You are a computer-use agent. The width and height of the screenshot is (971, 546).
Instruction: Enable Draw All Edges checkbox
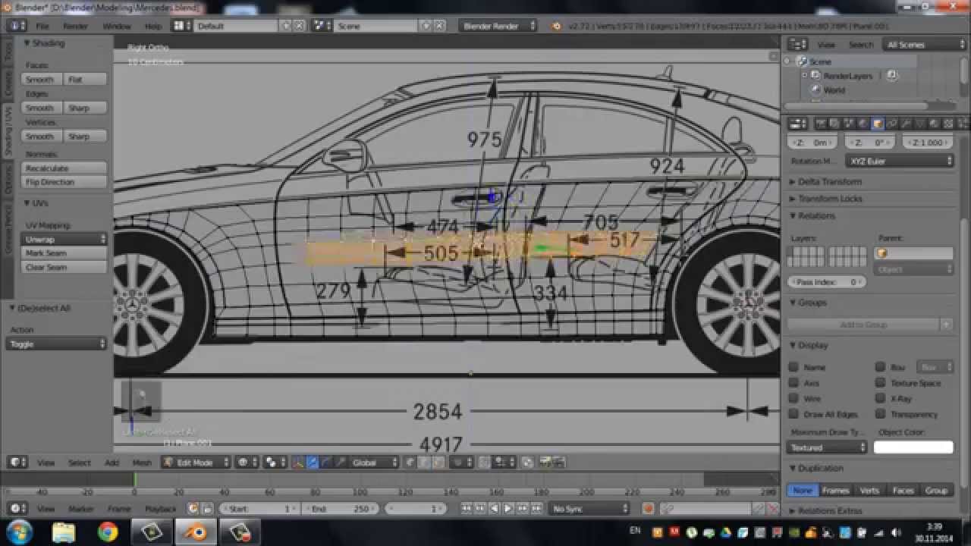[x=793, y=414]
